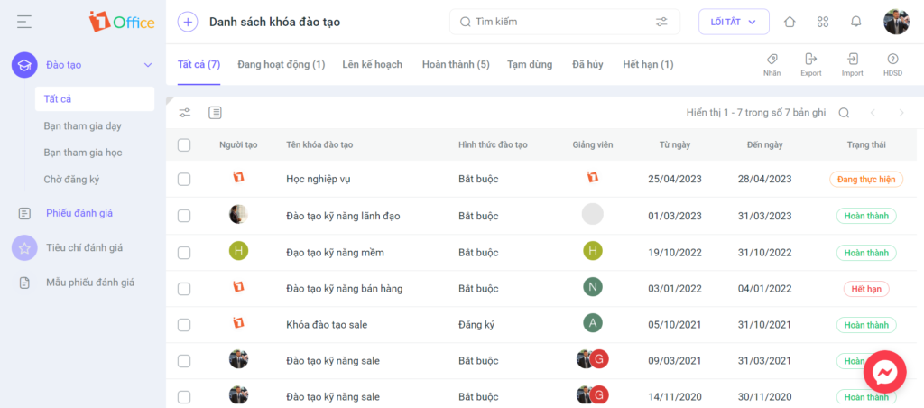Switch to Tạm dừng tab
This screenshot has height=408, width=924.
530,65
